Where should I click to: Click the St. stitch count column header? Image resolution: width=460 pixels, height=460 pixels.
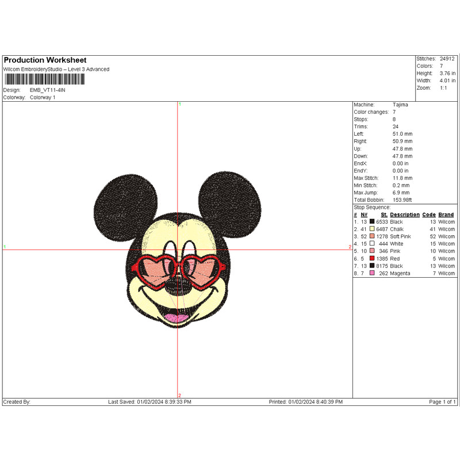pyautogui.click(x=384, y=214)
